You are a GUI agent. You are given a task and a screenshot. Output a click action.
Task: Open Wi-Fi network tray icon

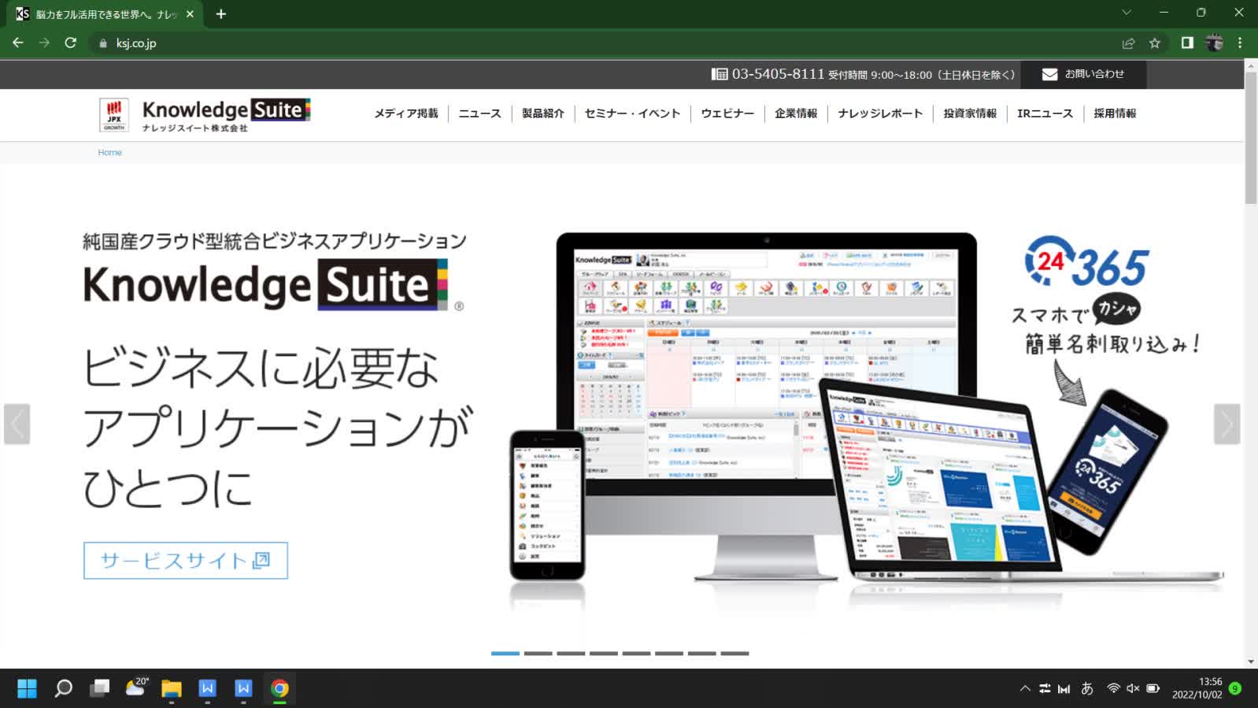point(1113,688)
